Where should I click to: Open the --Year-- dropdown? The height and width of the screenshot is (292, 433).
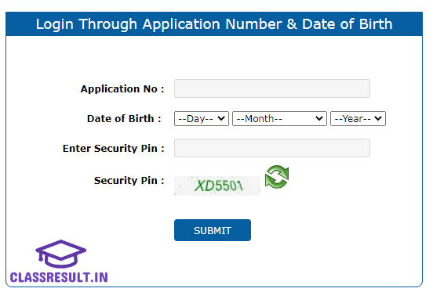358,119
